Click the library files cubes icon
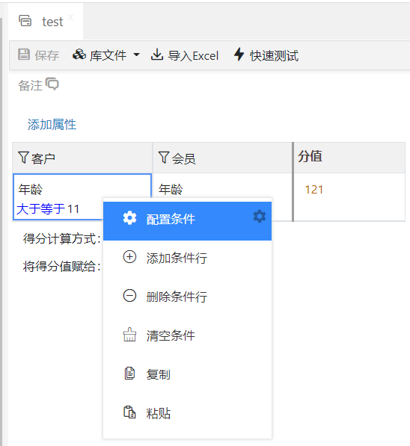This screenshot has width=410, height=446. pyautogui.click(x=79, y=55)
